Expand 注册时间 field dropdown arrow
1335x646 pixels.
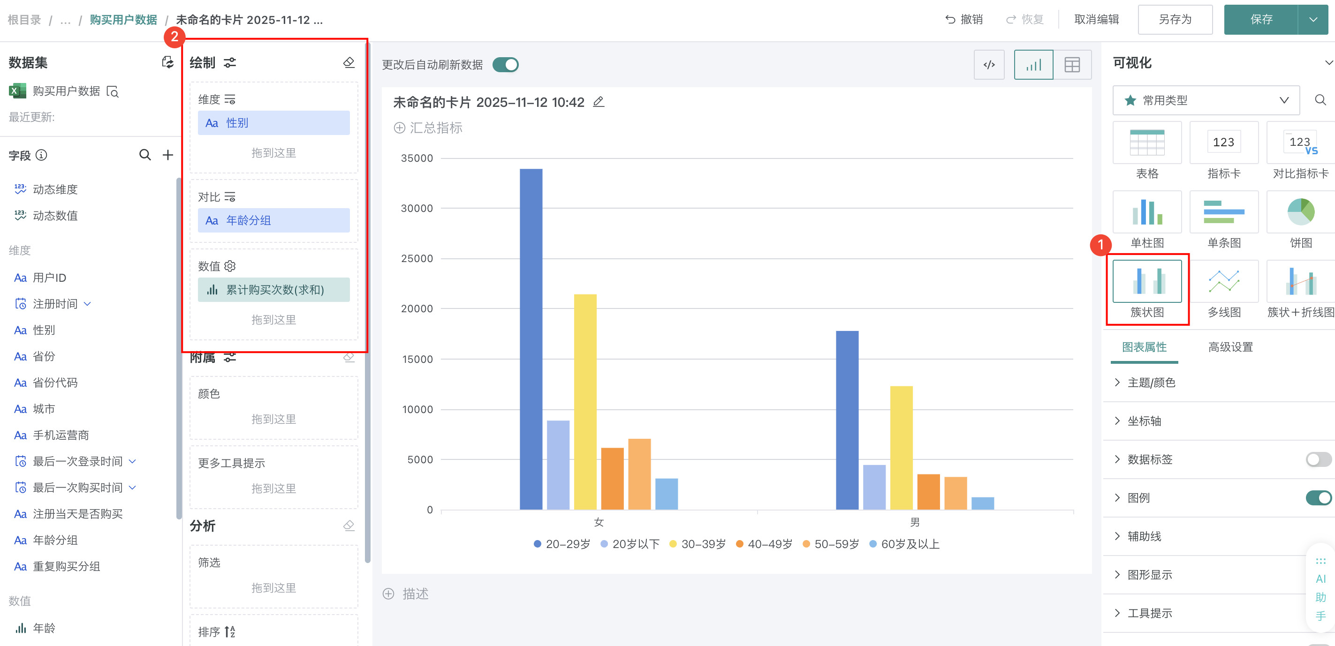(87, 304)
